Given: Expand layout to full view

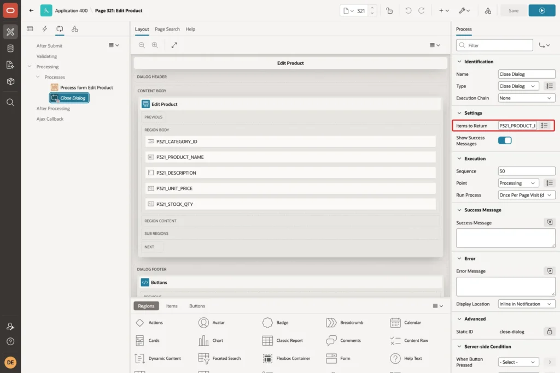Looking at the screenshot, I should click(x=174, y=45).
